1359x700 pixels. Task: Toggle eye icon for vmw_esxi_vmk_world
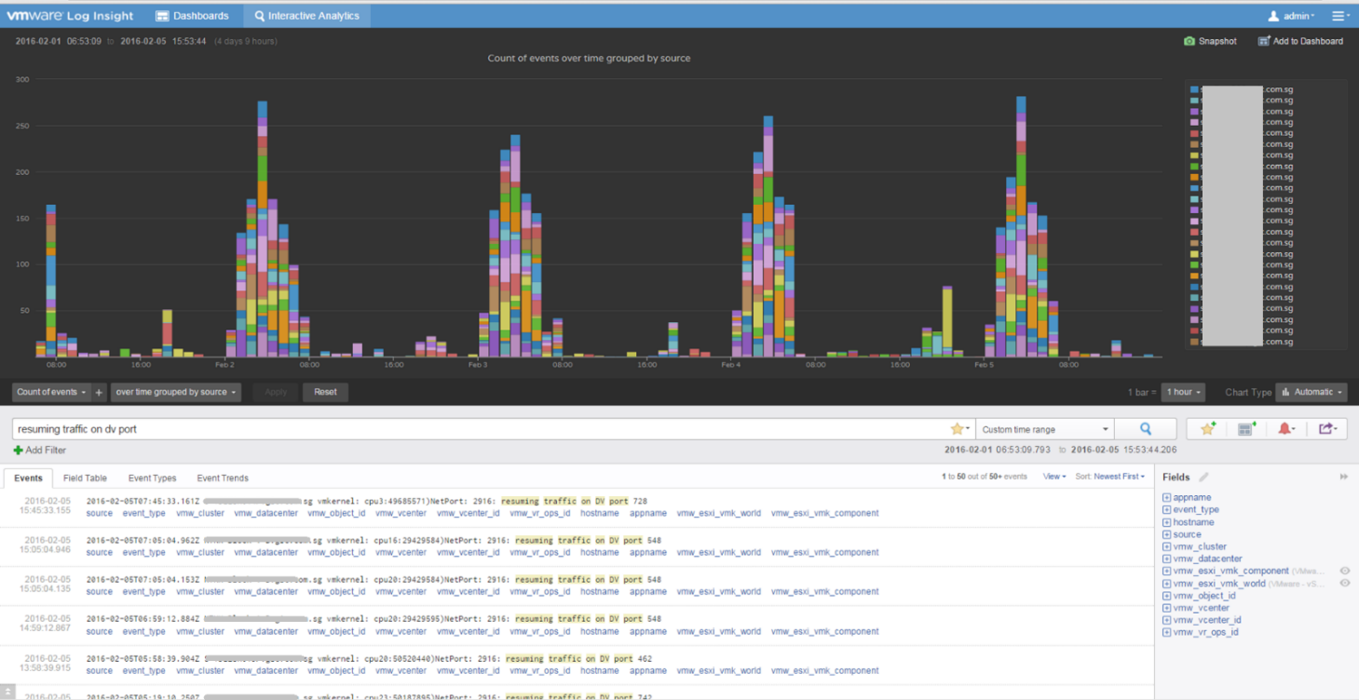coord(1345,583)
